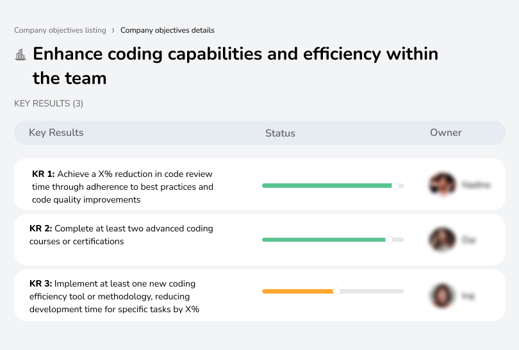Click the Owner column header

tap(445, 133)
